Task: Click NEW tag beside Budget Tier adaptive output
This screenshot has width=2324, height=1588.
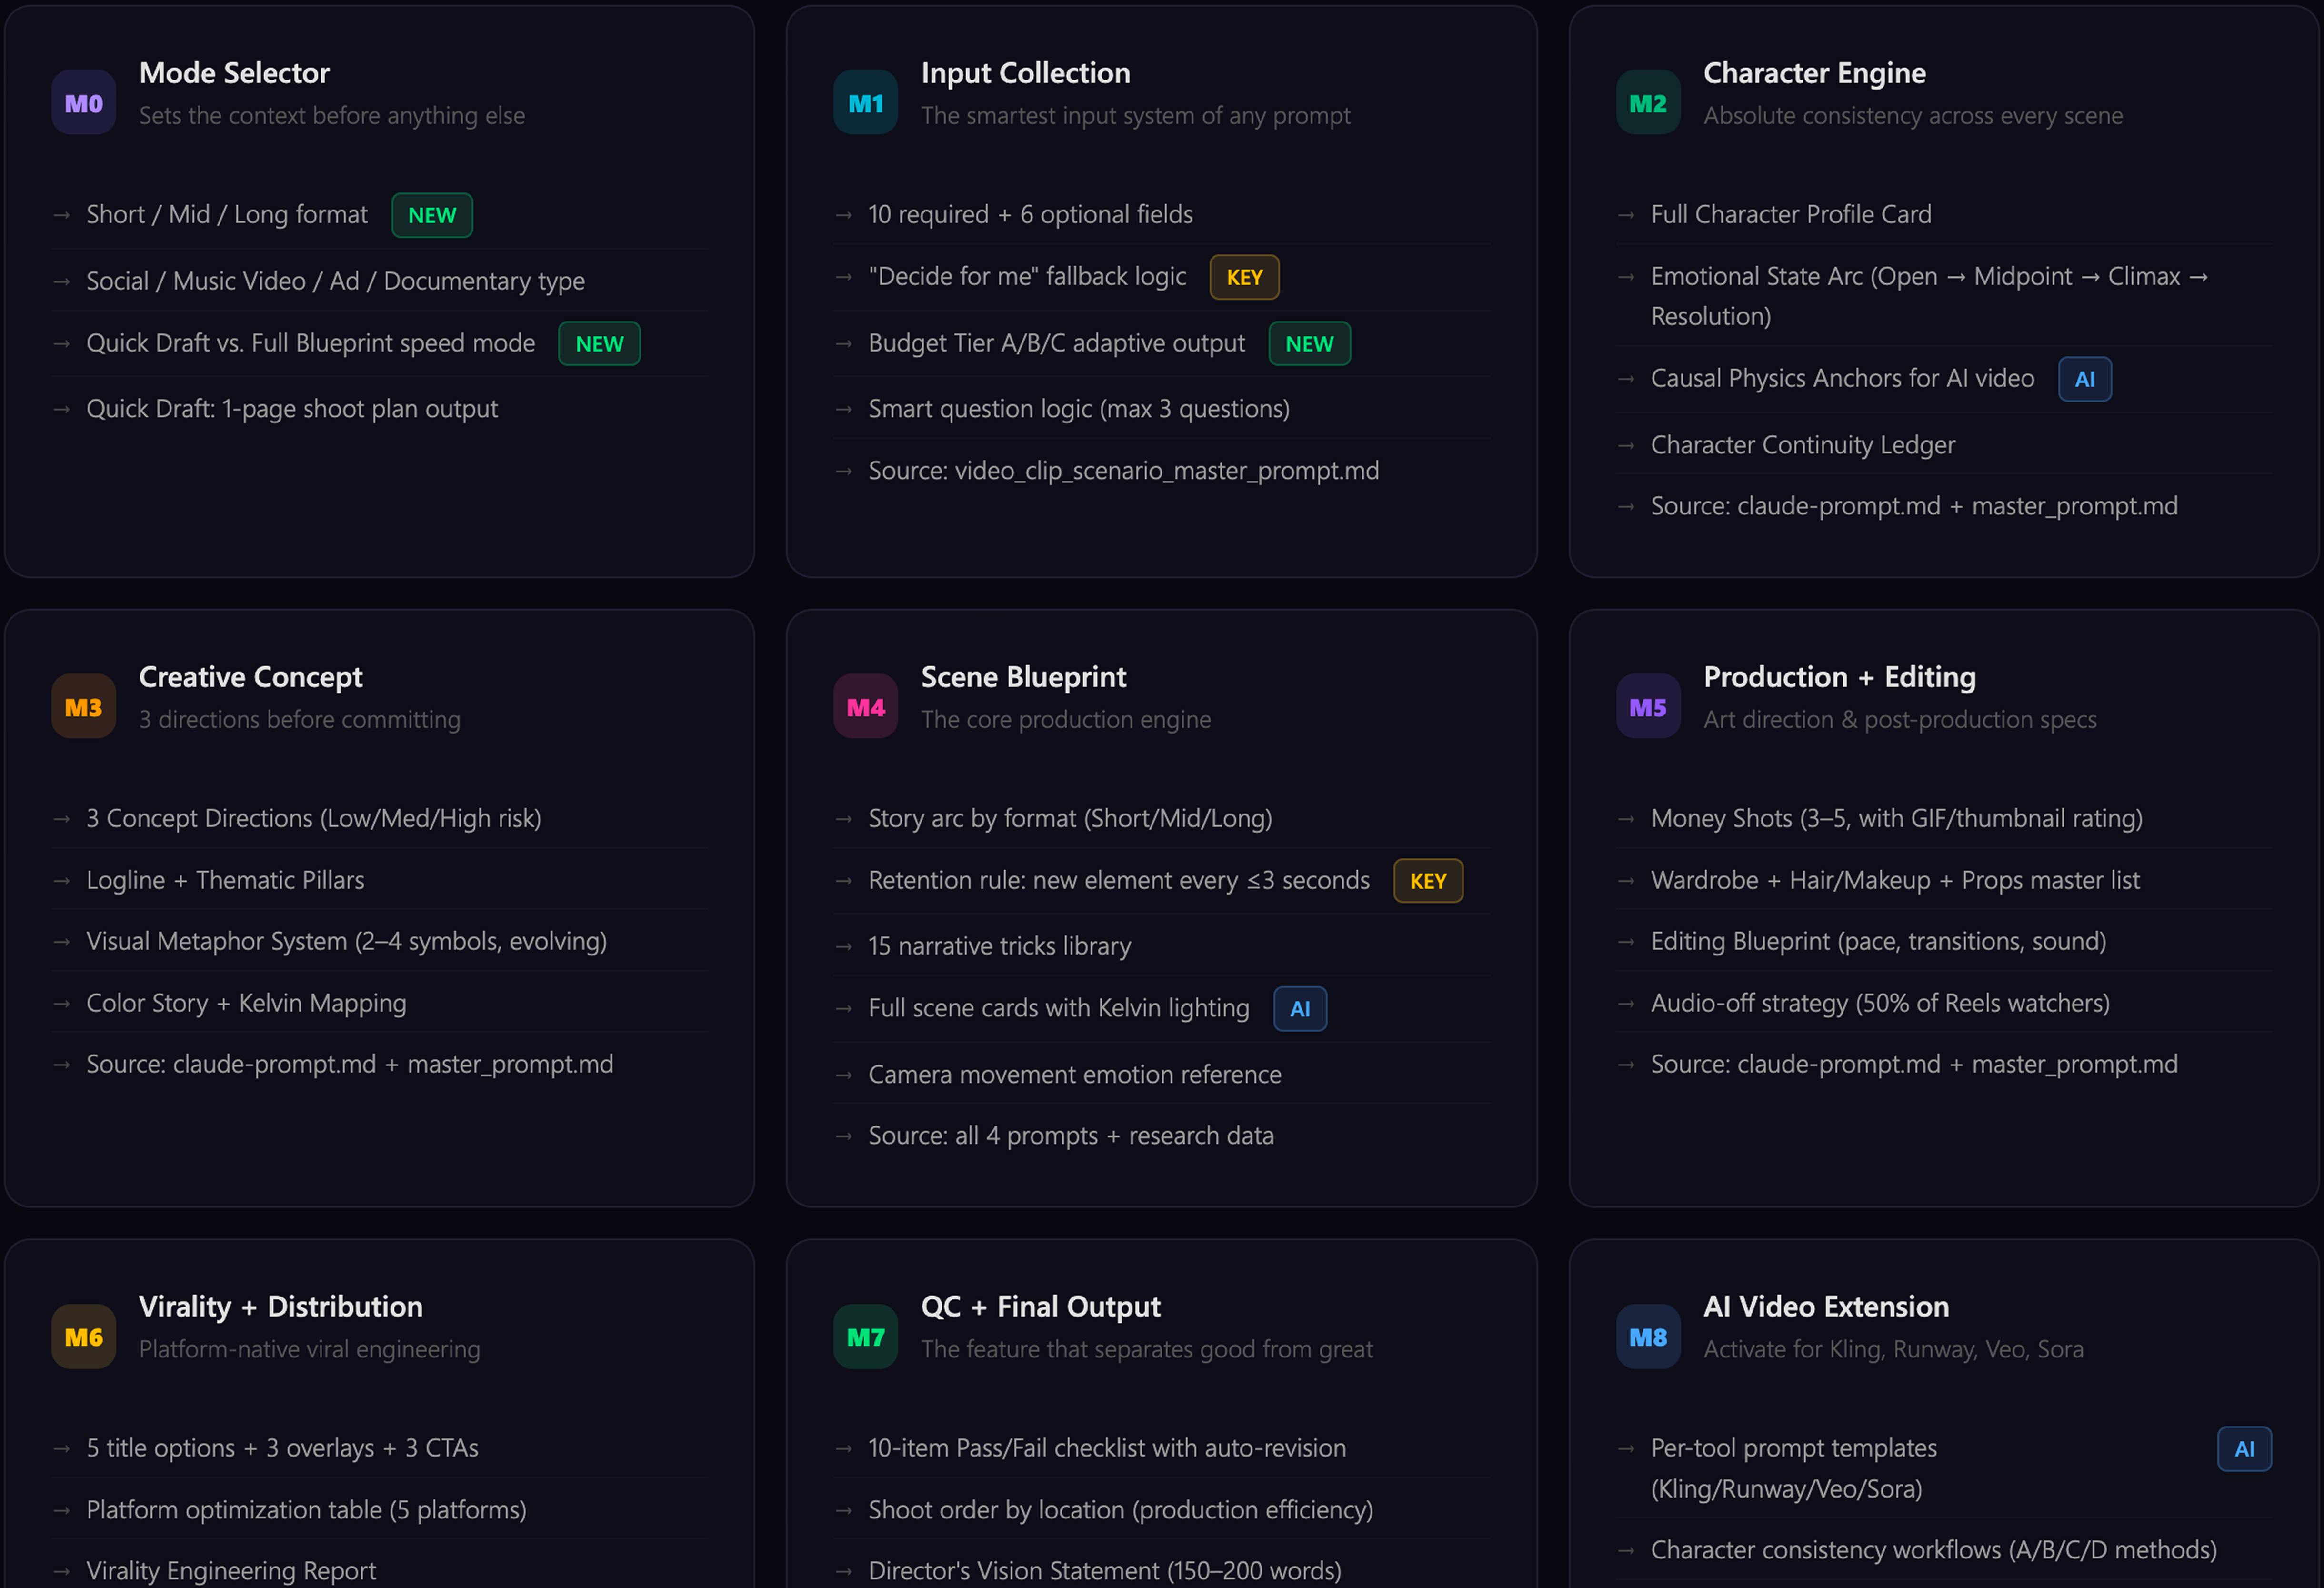Action: click(1309, 343)
